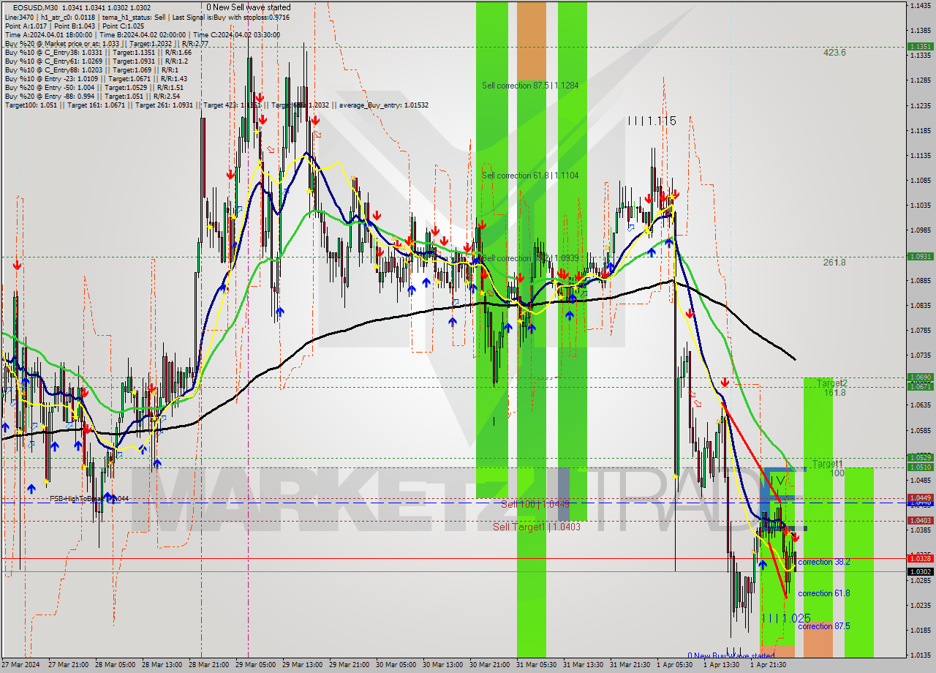The height and width of the screenshot is (673, 936).
Task: Select the black moving average line end
Action: click(794, 358)
